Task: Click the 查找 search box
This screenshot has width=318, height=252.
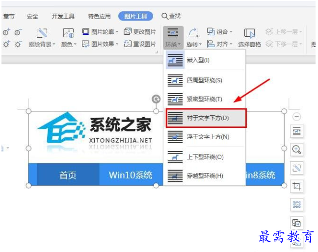Action: click(x=171, y=16)
